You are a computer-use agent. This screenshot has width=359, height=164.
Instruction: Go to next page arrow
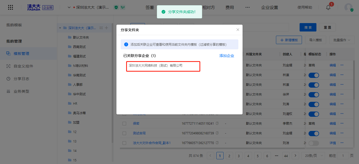[x=295, y=156]
